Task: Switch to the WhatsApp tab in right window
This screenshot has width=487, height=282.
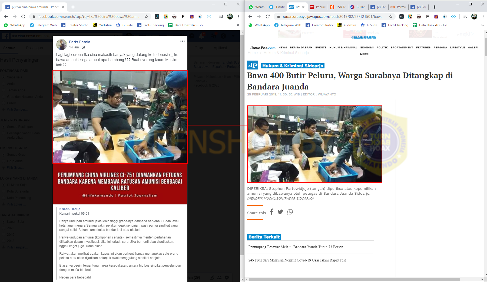Action: click(x=257, y=7)
